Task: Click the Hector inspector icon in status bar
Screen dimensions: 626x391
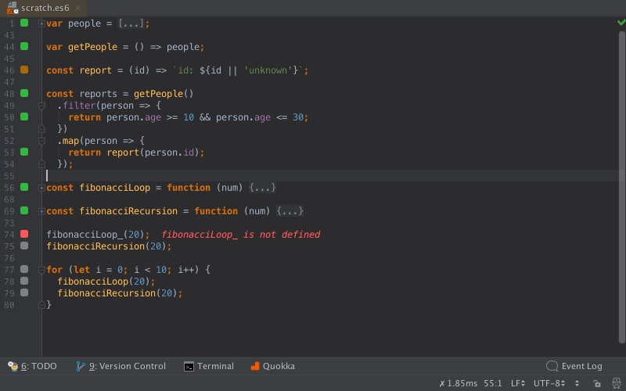Action: click(x=617, y=383)
